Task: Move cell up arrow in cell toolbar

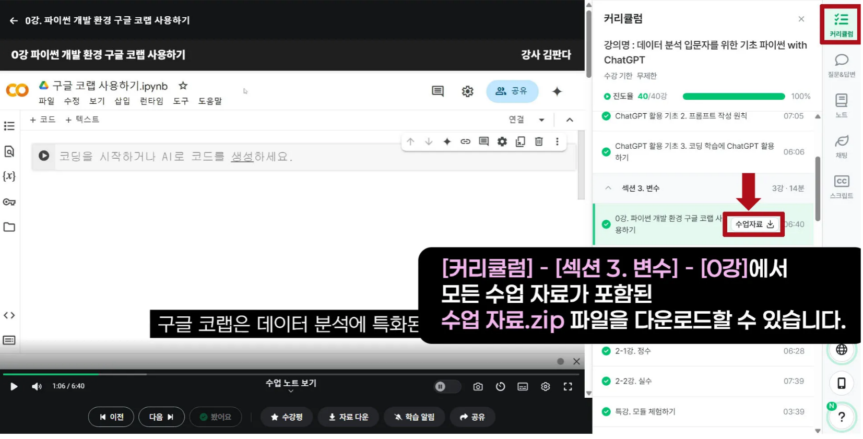Action: (410, 141)
